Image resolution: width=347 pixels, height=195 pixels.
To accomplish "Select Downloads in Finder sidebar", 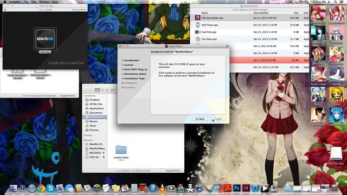I will [95, 117].
